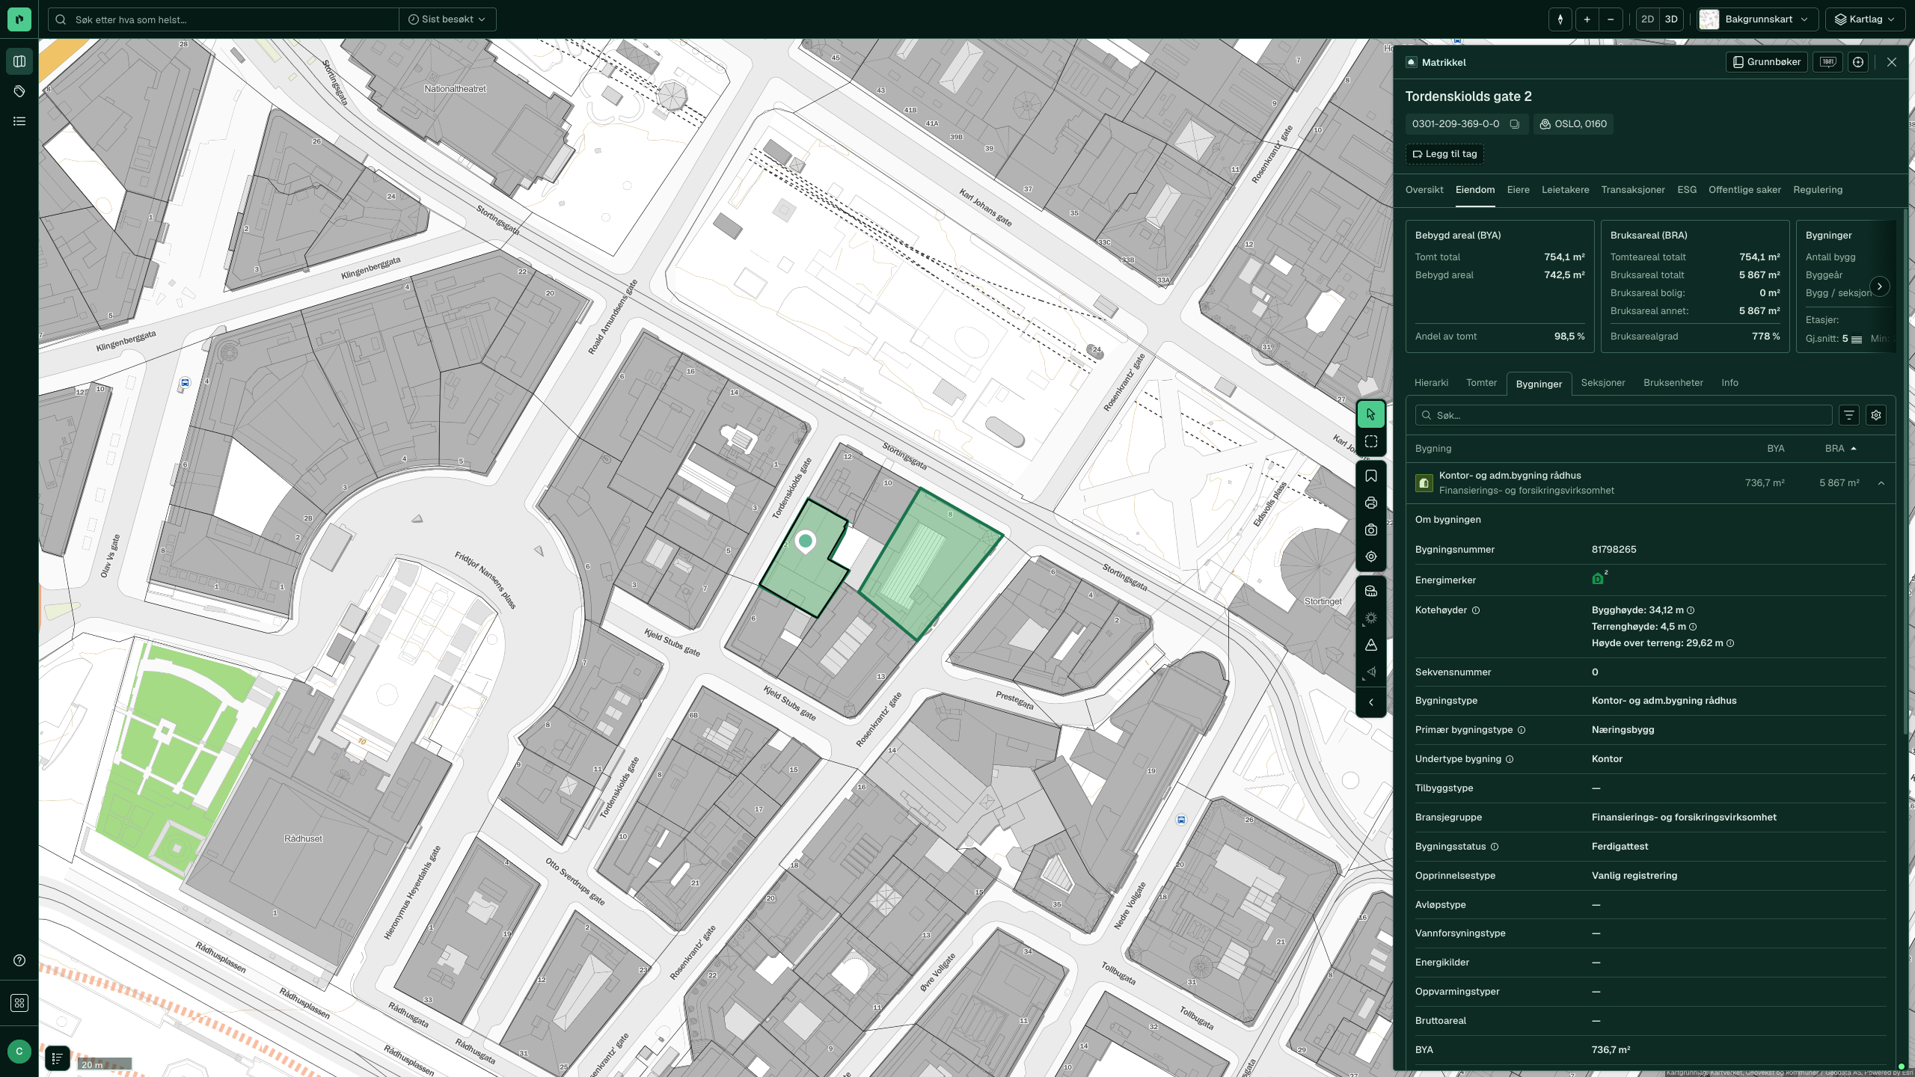Collapse the Kontor- og adm.bygning row

click(1881, 483)
